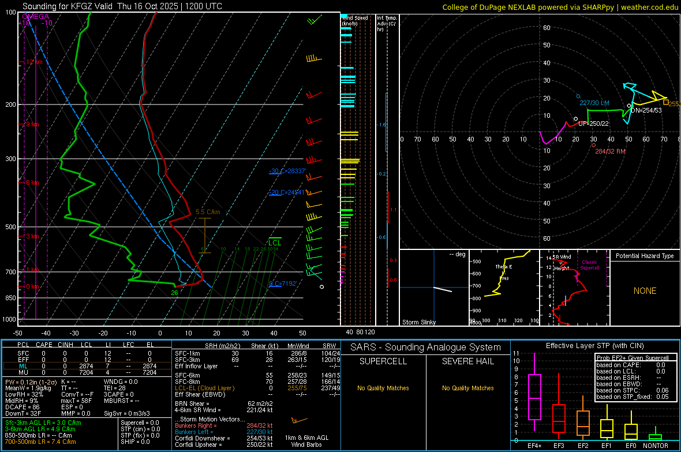
Task: Select the SFC-1km kinematics row
Action: pyautogui.click(x=257, y=353)
